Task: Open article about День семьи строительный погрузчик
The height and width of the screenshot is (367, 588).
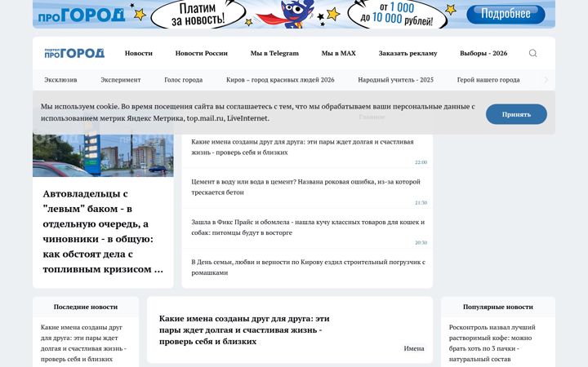Action: 308,268
